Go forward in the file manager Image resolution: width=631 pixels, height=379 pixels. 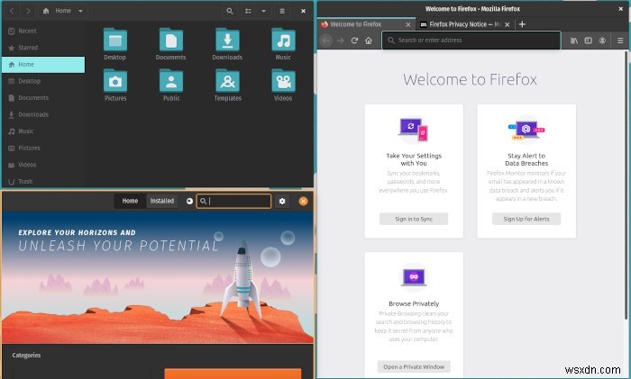click(28, 11)
